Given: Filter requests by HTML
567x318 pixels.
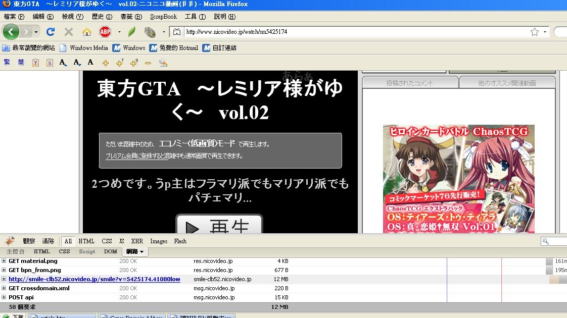Looking at the screenshot, I should [86, 241].
